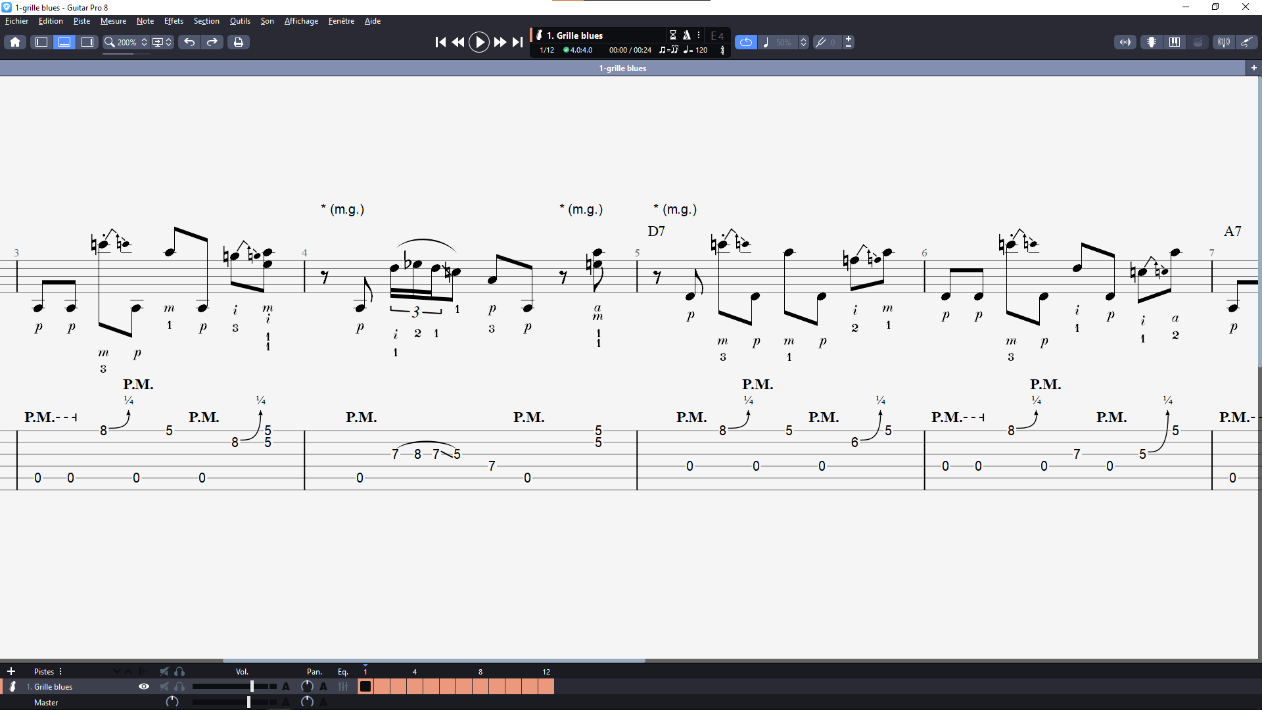Image resolution: width=1262 pixels, height=710 pixels.
Task: Enable the metronome icon
Action: point(686,35)
